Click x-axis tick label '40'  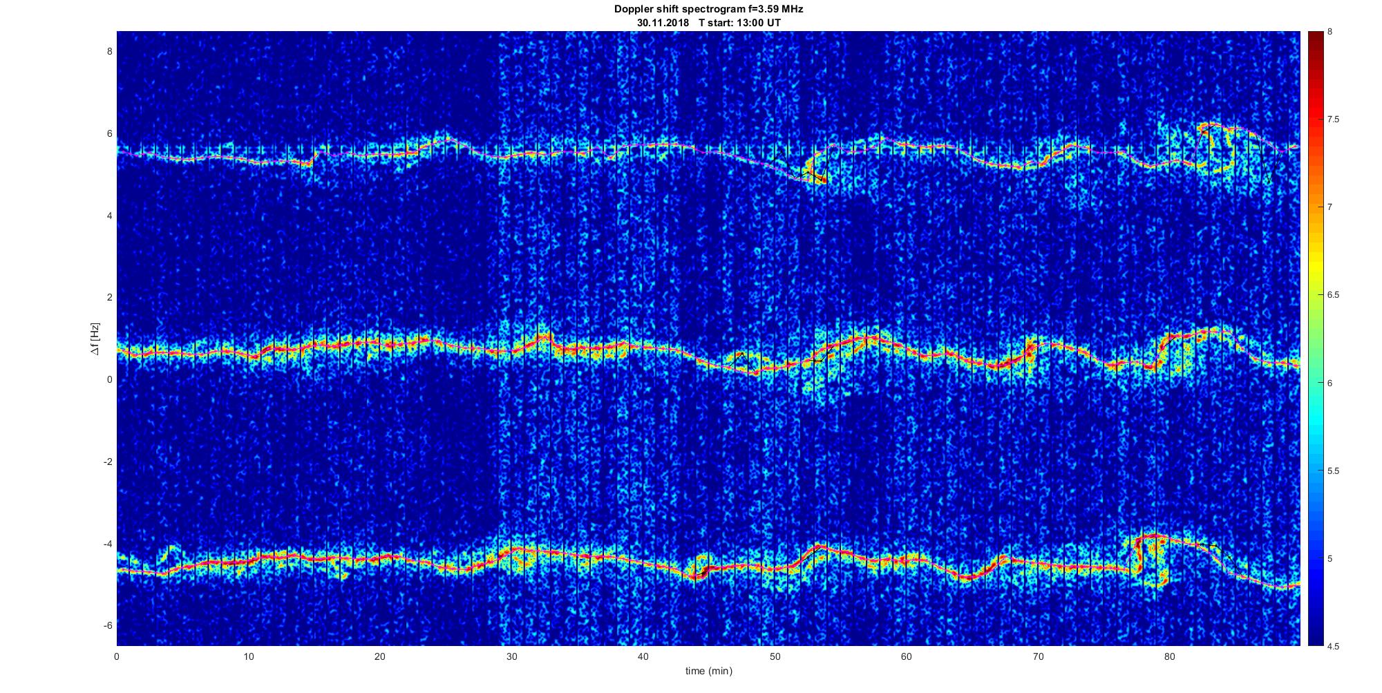[x=643, y=656]
